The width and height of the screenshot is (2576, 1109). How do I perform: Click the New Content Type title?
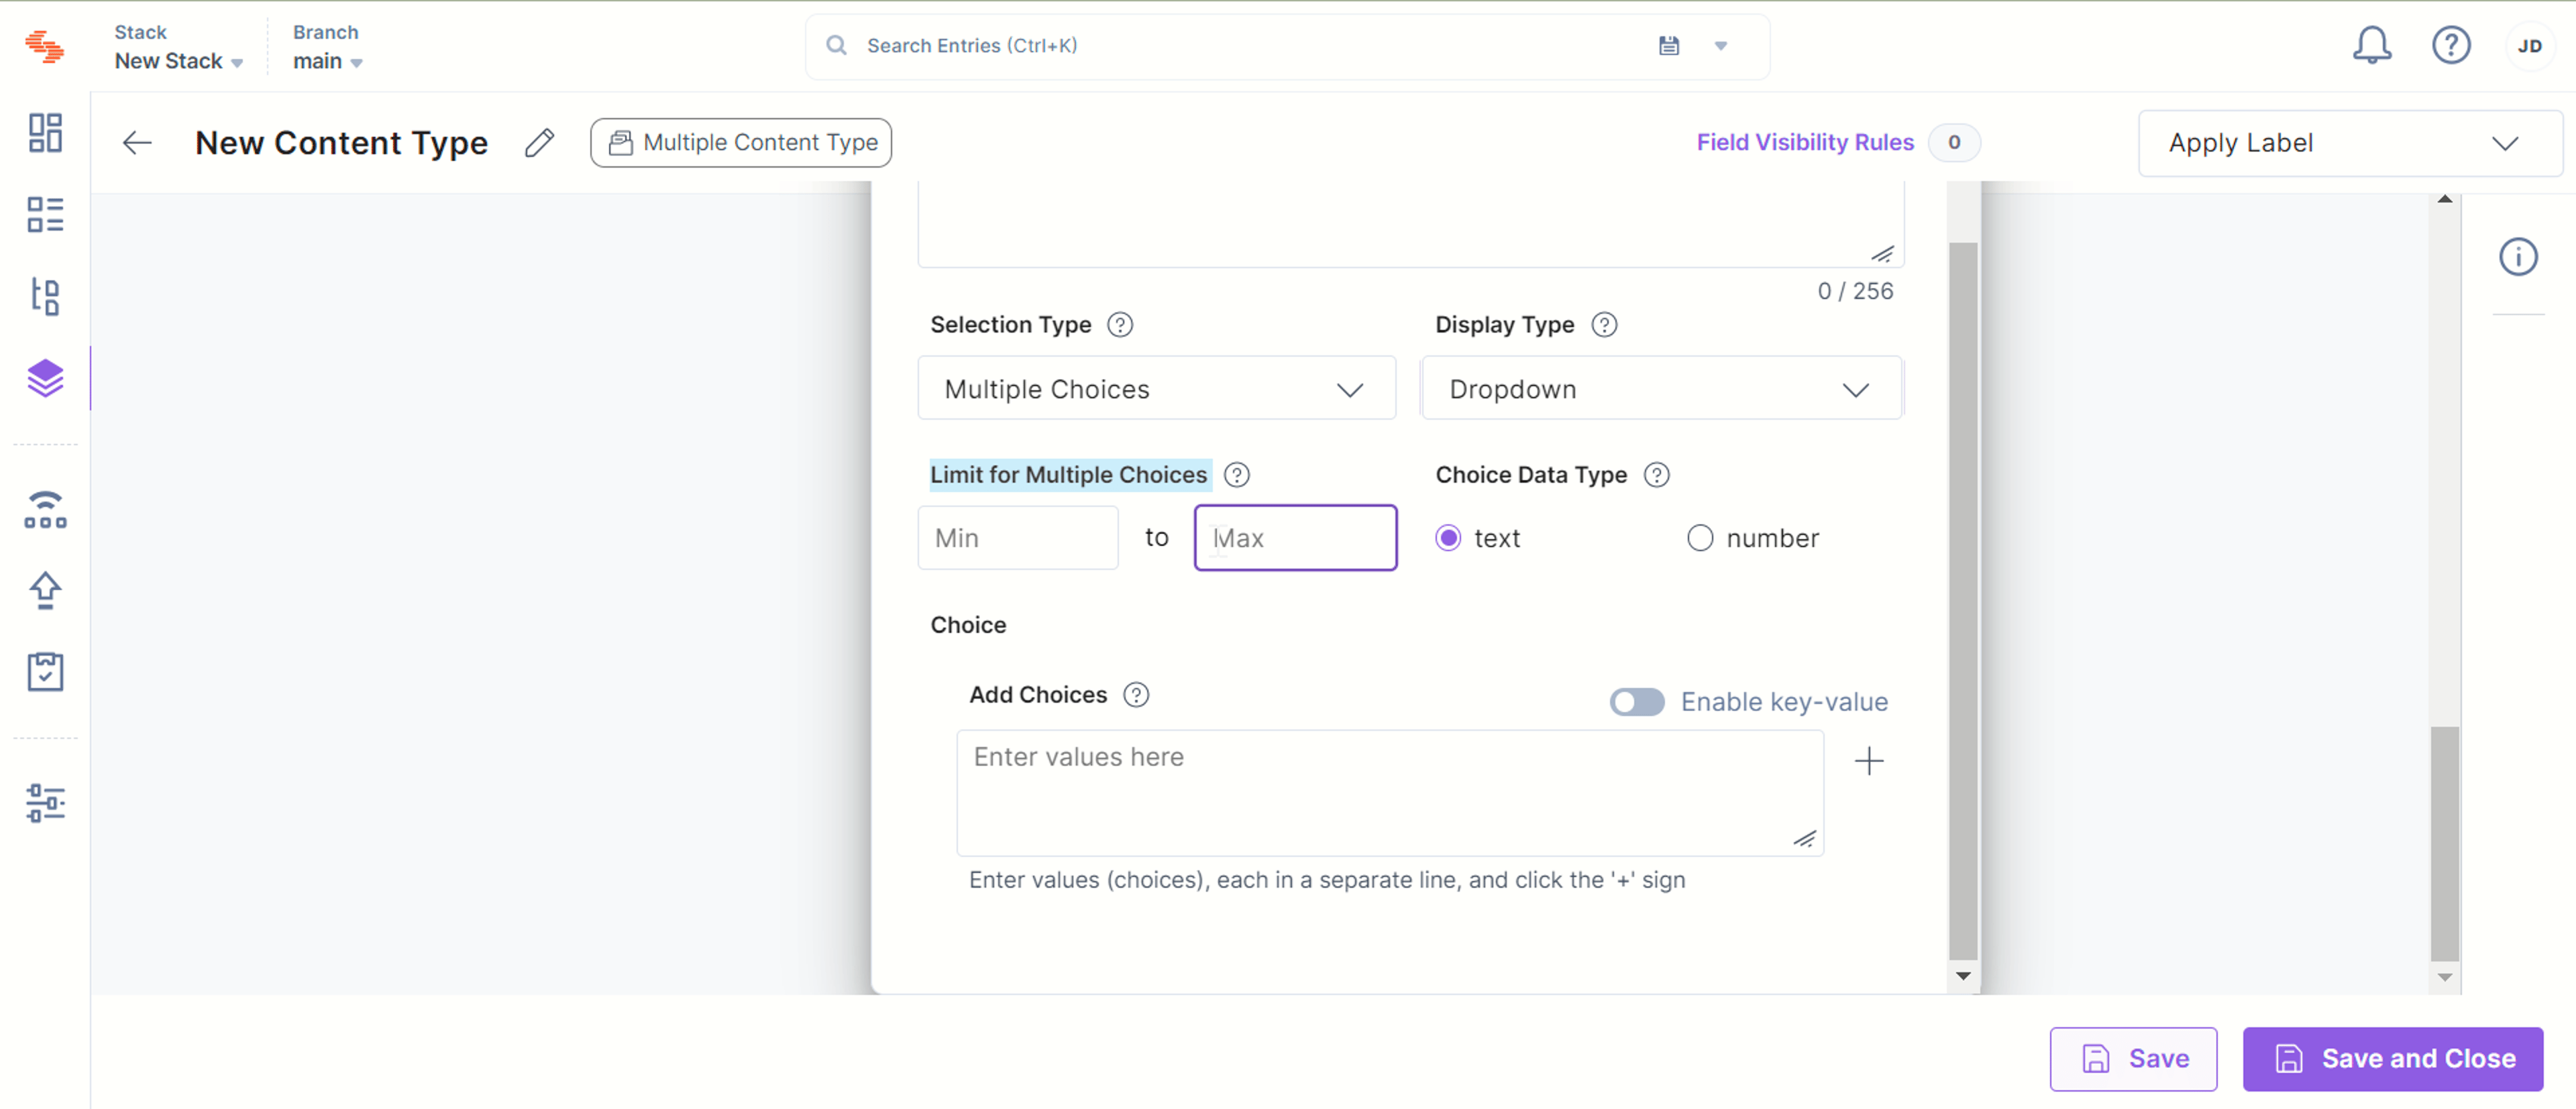341,143
